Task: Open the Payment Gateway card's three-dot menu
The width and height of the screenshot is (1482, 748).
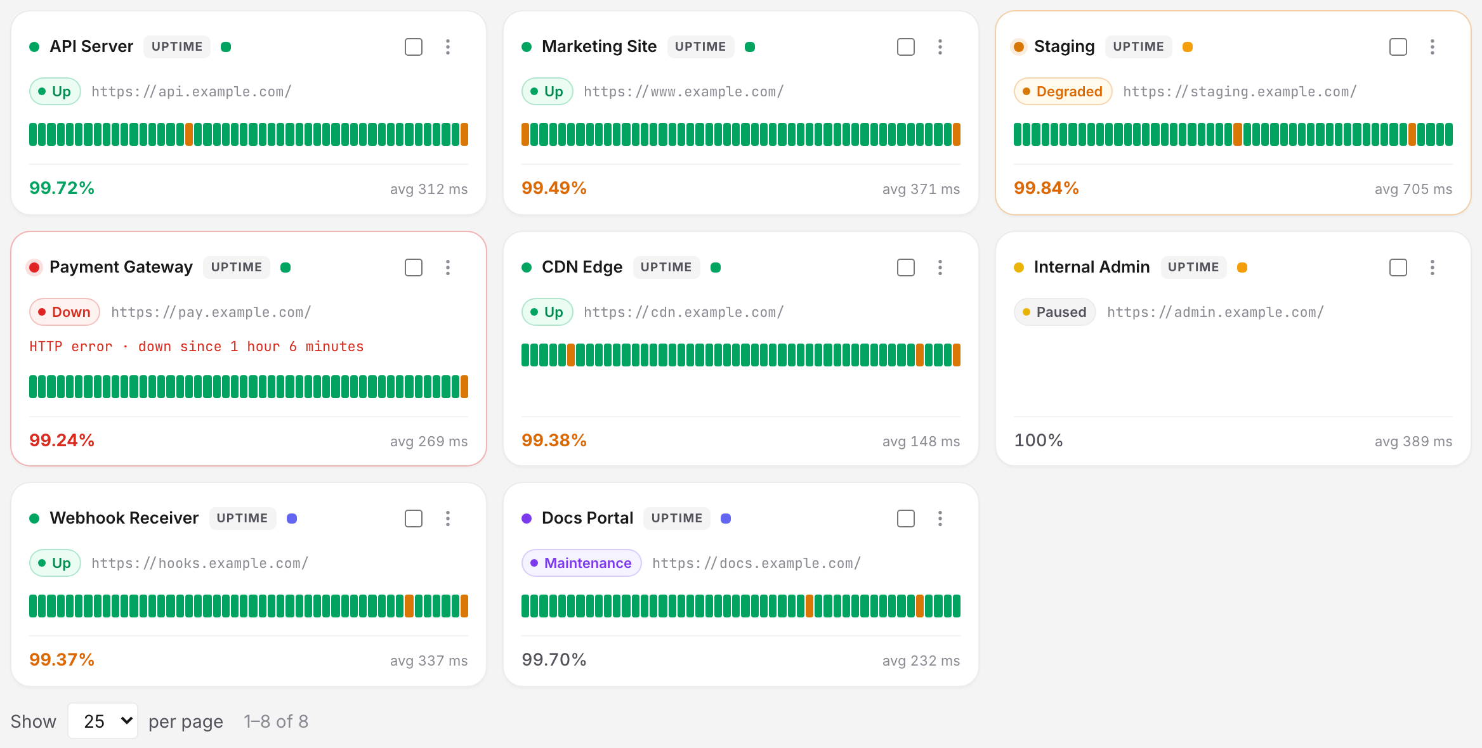Action: [448, 268]
